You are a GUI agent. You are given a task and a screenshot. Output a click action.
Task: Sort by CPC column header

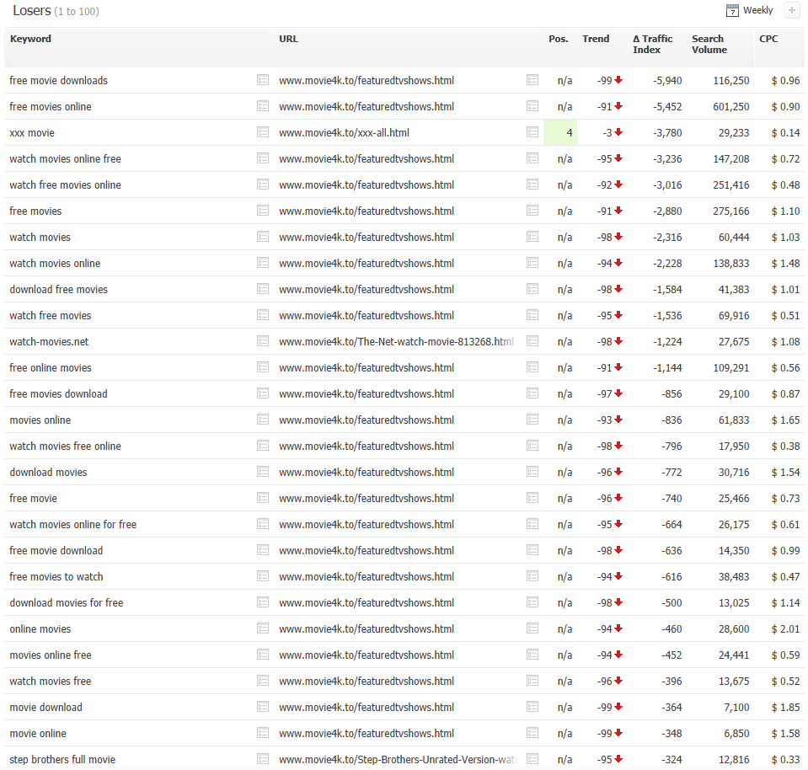tap(768, 39)
